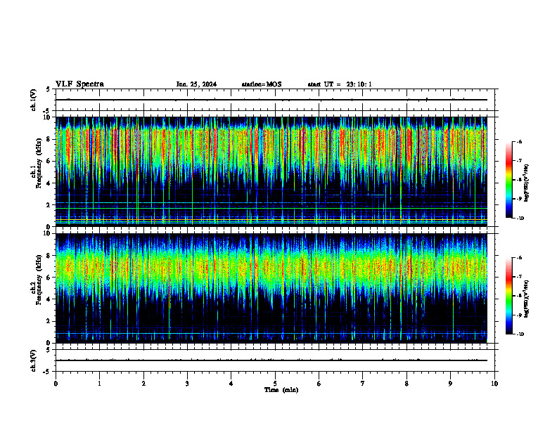Click the "-6" label on ch.1 colorbar
Image resolution: width=557 pixels, height=430 pixels.
pyautogui.click(x=519, y=141)
